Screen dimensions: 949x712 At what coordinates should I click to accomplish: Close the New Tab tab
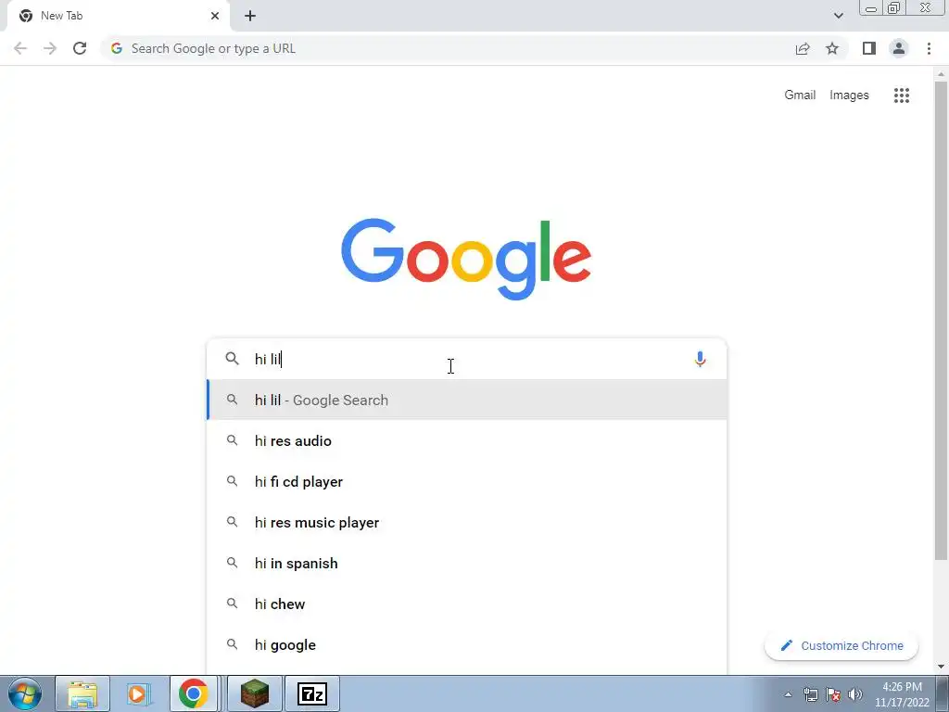[x=215, y=16]
